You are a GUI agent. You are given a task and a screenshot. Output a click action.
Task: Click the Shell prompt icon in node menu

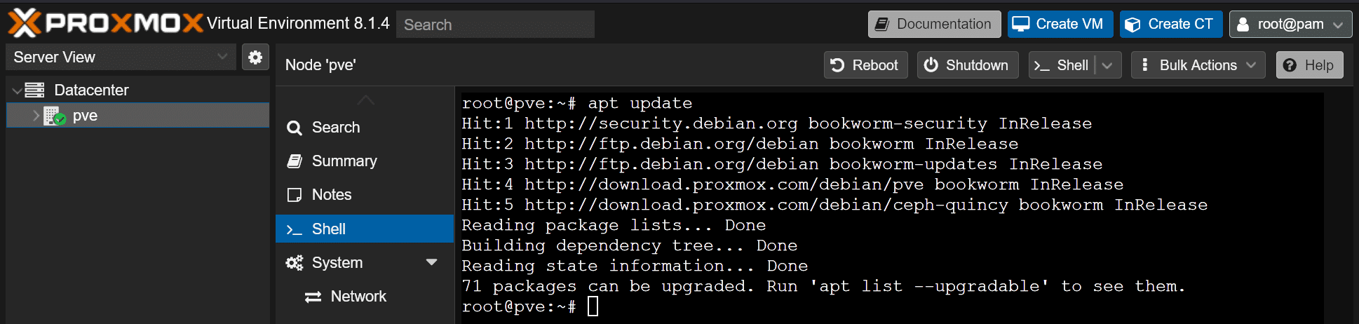(x=295, y=229)
